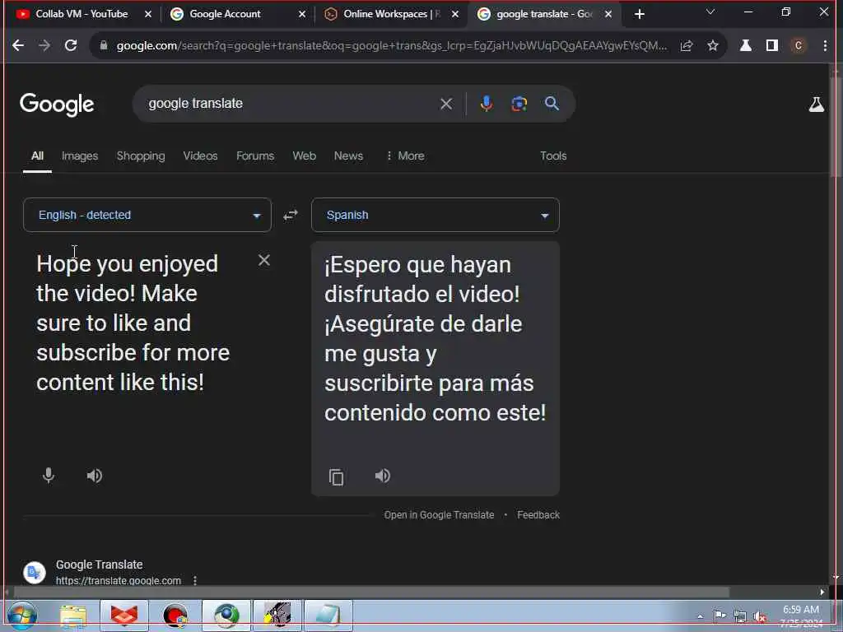Select the Forums results tab
This screenshot has height=632, width=843.
point(255,156)
